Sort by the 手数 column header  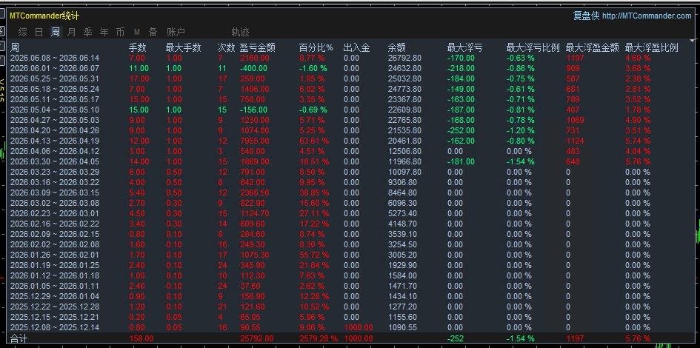pos(138,47)
